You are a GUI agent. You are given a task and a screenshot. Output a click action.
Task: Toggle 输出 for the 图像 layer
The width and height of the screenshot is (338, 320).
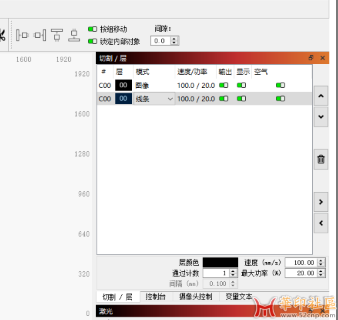[x=224, y=85]
